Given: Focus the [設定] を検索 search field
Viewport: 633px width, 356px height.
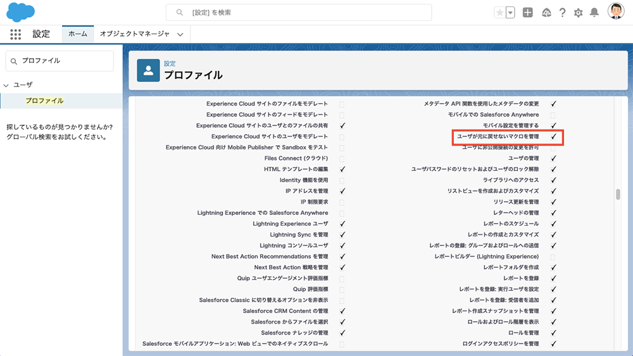Looking at the screenshot, I should pos(299,13).
